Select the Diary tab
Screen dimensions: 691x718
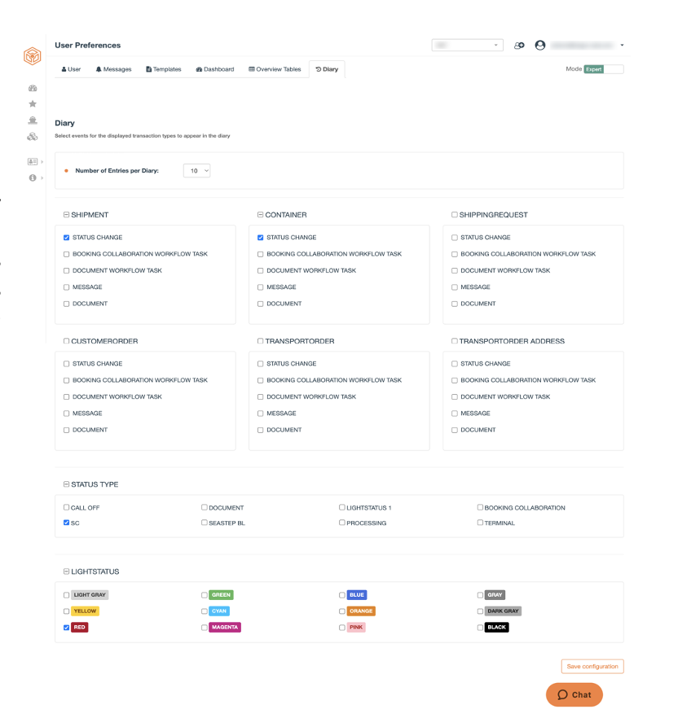327,69
